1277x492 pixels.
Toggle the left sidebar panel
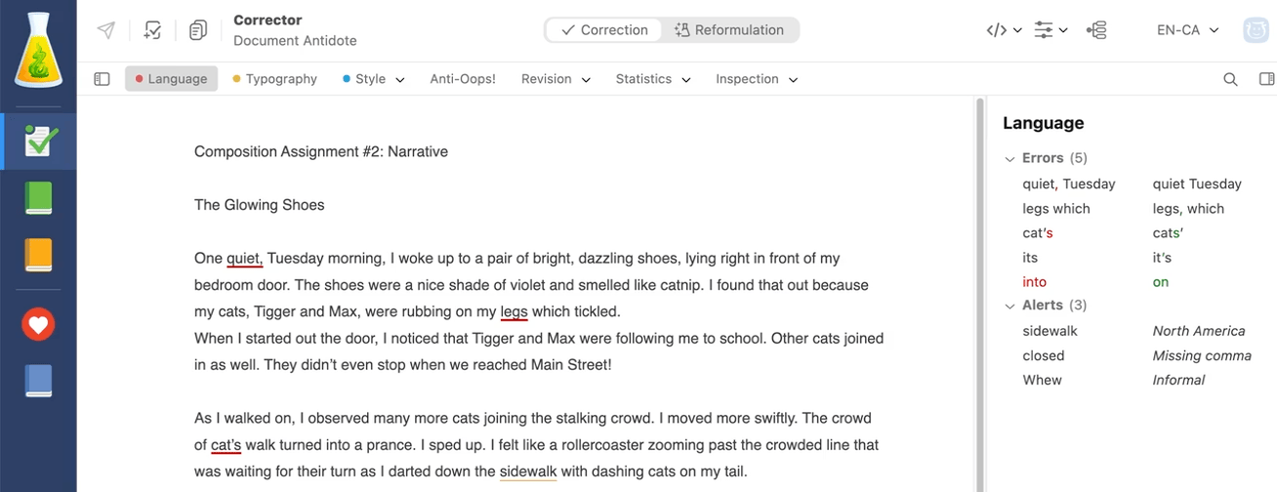coord(102,79)
